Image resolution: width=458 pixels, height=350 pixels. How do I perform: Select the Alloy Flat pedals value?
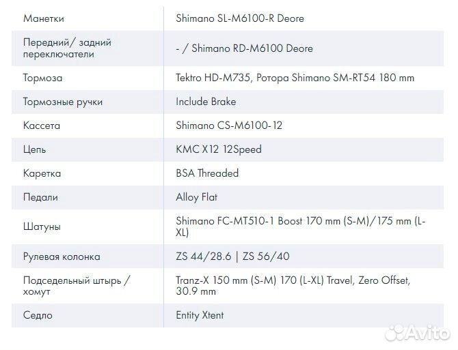[197, 197]
